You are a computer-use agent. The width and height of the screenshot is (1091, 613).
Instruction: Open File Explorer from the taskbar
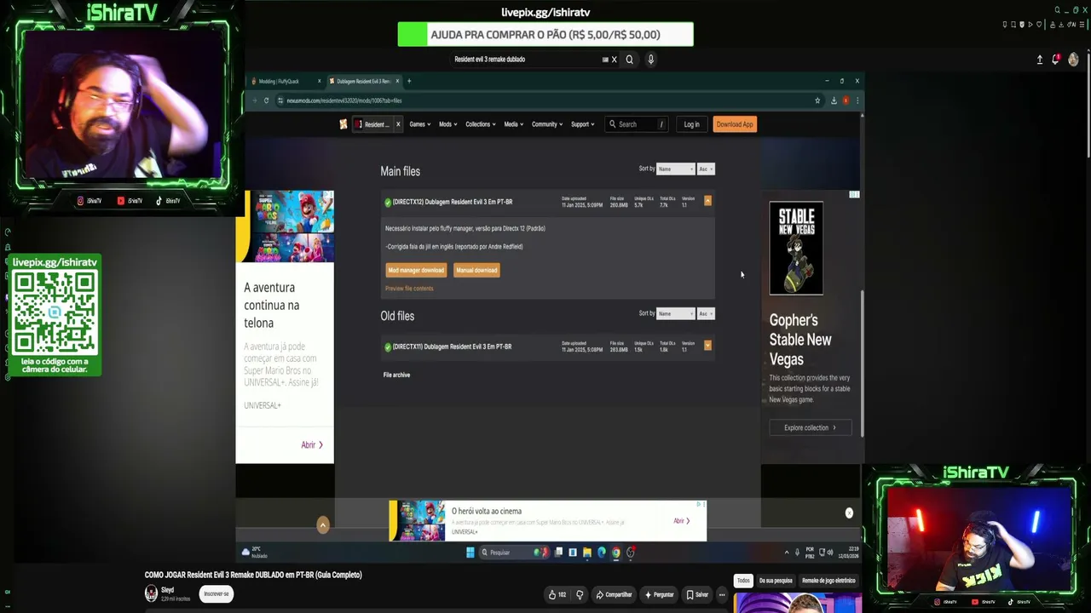coord(586,553)
